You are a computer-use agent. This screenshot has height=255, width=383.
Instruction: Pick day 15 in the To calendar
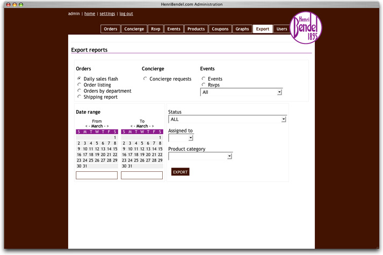[160, 149]
